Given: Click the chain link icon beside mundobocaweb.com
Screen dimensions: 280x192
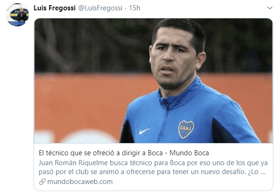Looking at the screenshot, I should [x=42, y=182].
